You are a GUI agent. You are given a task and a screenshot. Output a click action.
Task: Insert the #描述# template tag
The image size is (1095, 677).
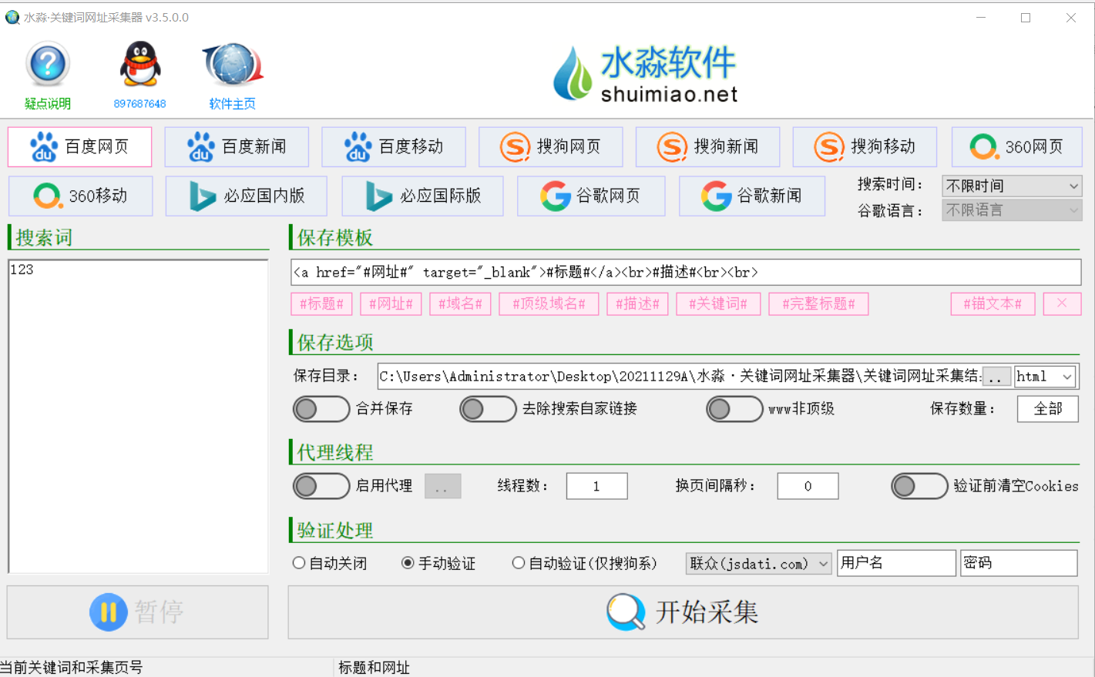tap(637, 304)
